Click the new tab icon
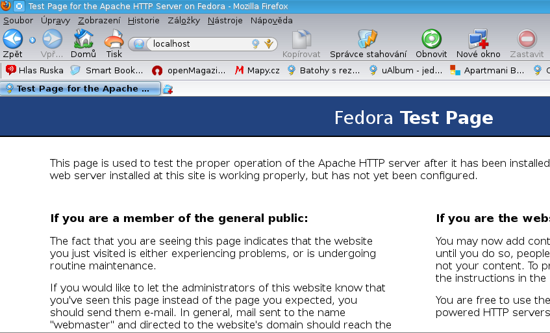This screenshot has width=550, height=333. coord(168,89)
